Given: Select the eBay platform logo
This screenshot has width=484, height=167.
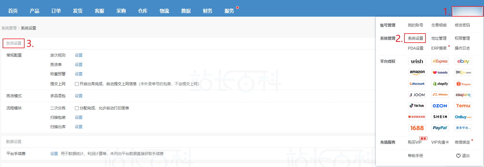Looking at the screenshot, I should (463, 61).
